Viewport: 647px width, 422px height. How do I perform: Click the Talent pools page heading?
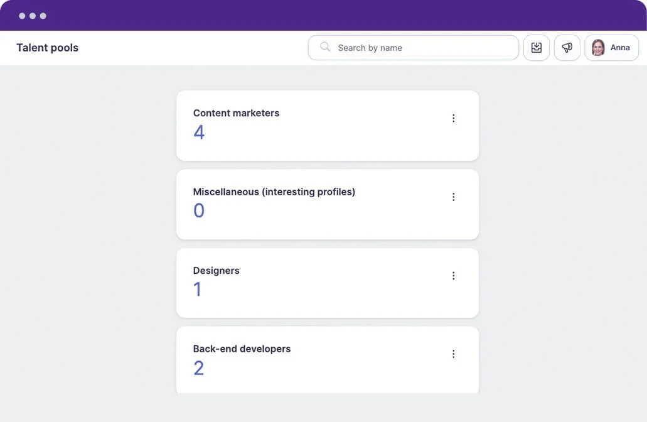click(47, 48)
